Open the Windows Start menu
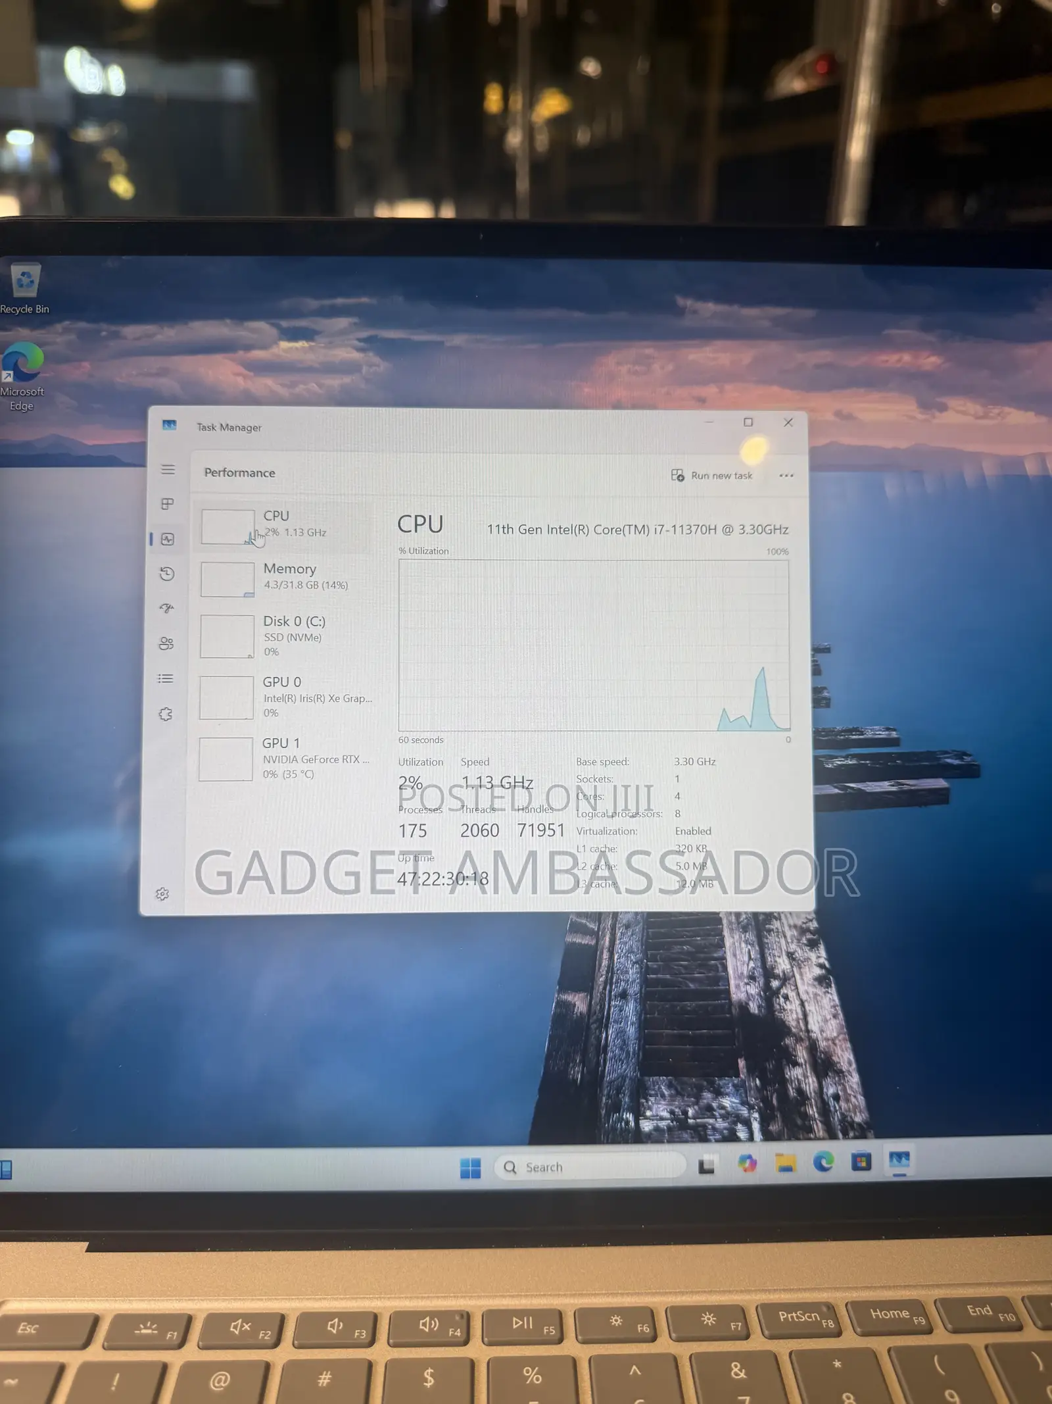The height and width of the screenshot is (1404, 1052). pos(470,1168)
